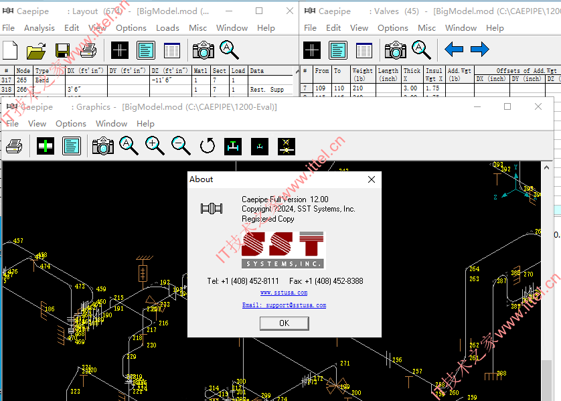Go to next item with right blue arrow
561x401 pixels.
tap(480, 50)
